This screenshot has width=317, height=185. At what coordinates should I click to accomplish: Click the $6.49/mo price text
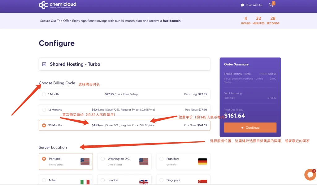pyautogui.click(x=98, y=110)
